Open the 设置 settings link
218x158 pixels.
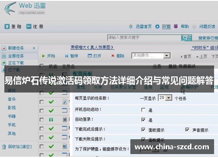pyautogui.click(x=166, y=27)
